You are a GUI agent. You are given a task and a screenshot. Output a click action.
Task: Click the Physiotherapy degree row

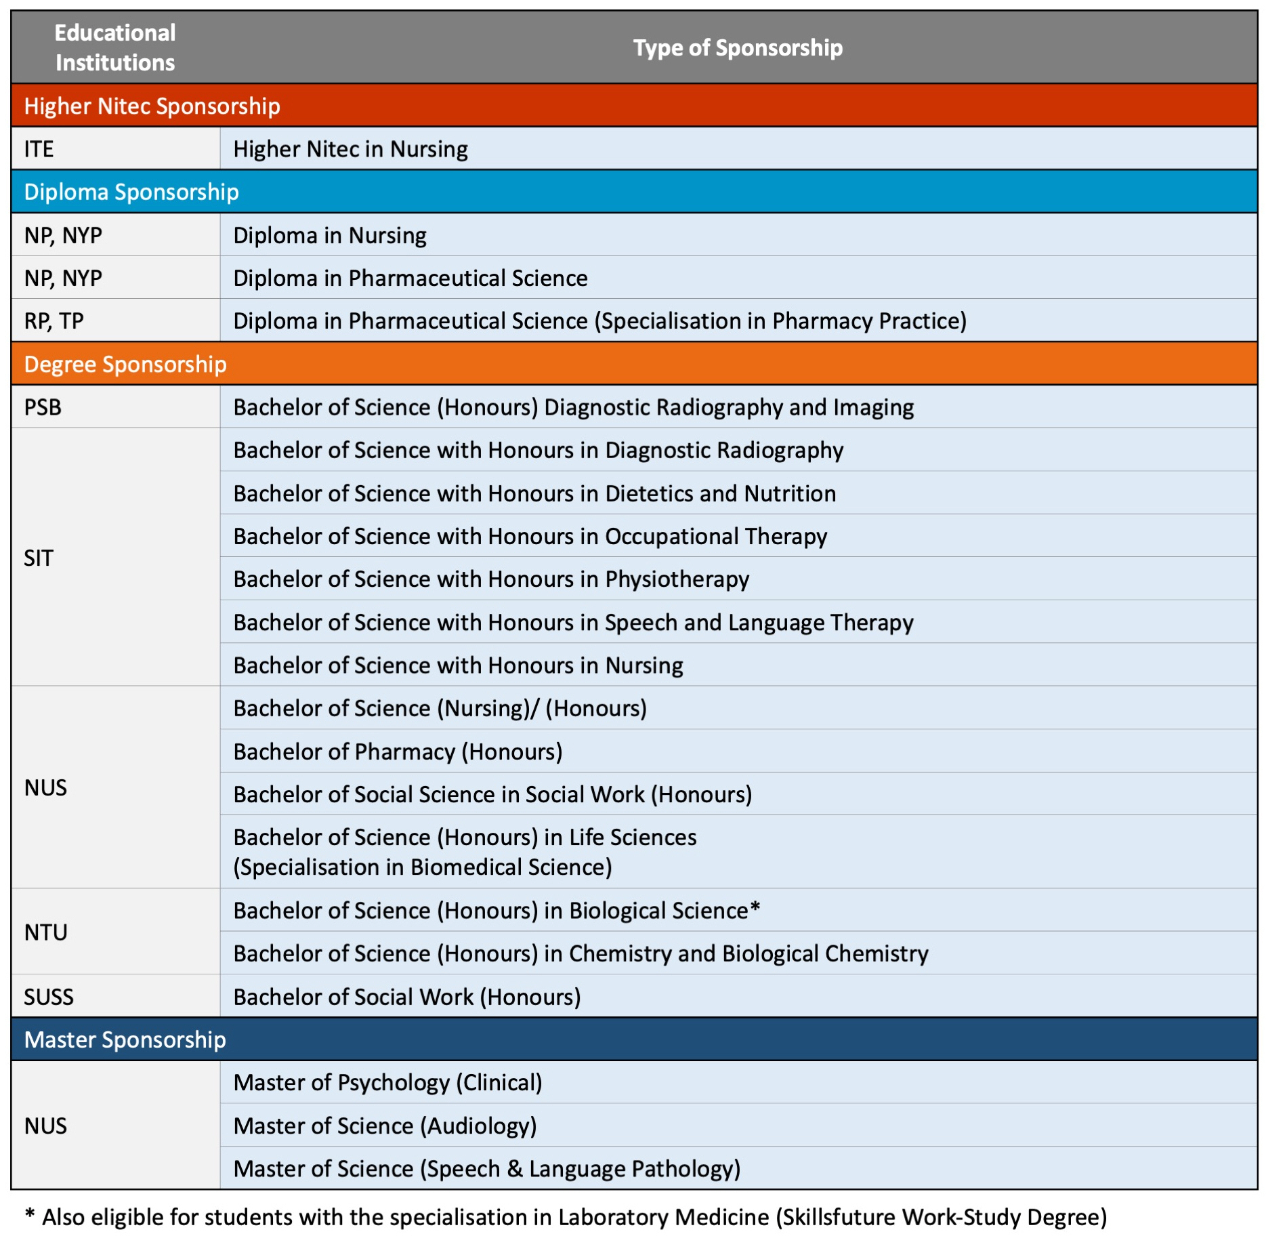491,579
